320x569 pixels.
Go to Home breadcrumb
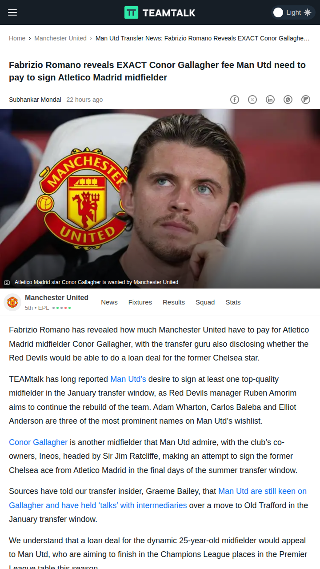(x=17, y=38)
